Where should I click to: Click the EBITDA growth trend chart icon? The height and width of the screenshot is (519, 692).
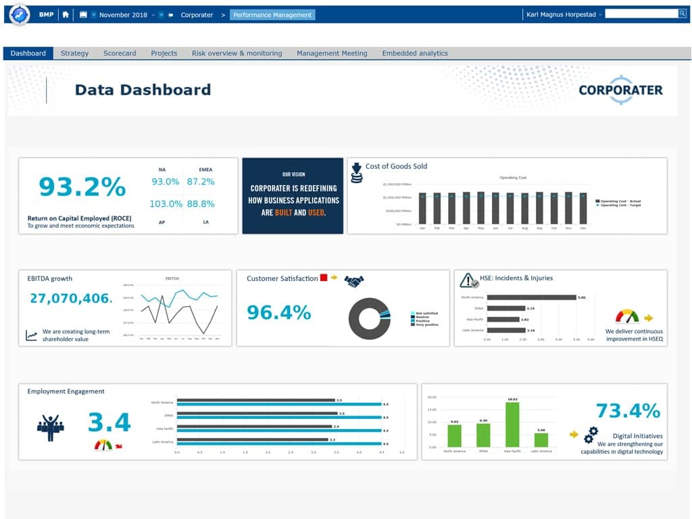32,335
